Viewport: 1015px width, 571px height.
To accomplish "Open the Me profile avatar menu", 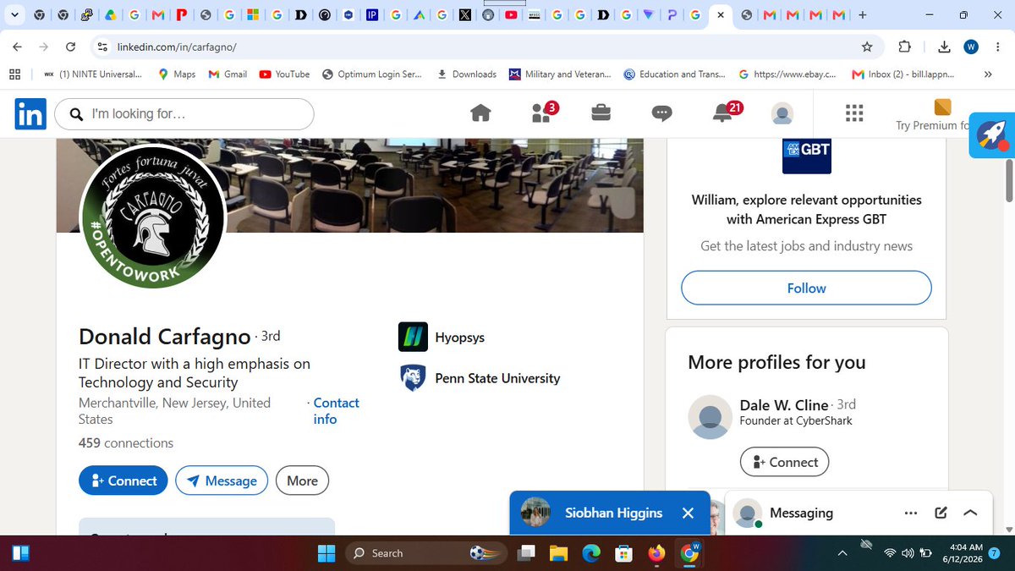I will tap(782, 113).
